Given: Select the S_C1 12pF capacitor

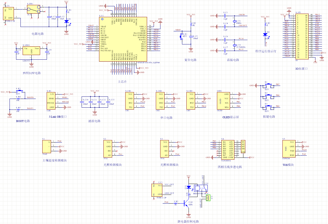Looking at the screenshot, I should 225,16.
